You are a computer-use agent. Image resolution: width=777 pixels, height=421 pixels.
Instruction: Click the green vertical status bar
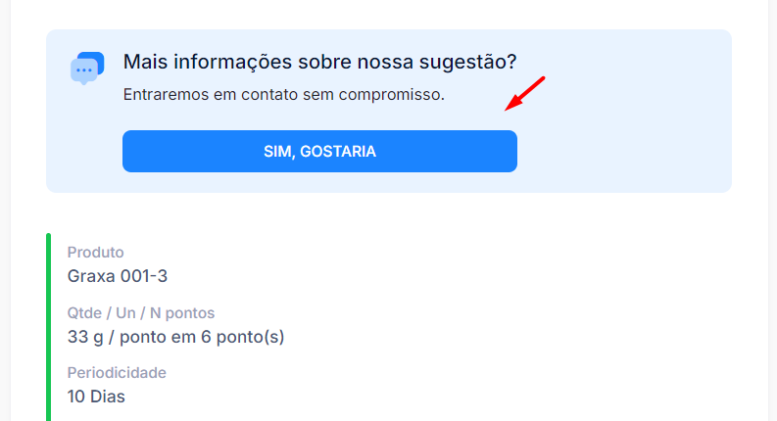coord(49,327)
